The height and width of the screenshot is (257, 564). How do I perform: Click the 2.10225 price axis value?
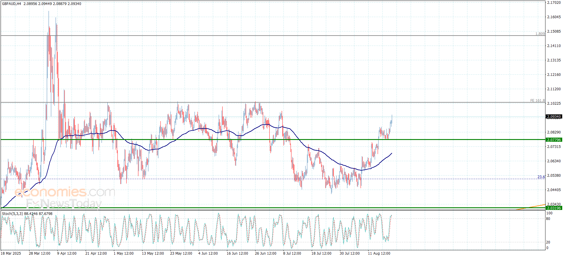coord(554,104)
